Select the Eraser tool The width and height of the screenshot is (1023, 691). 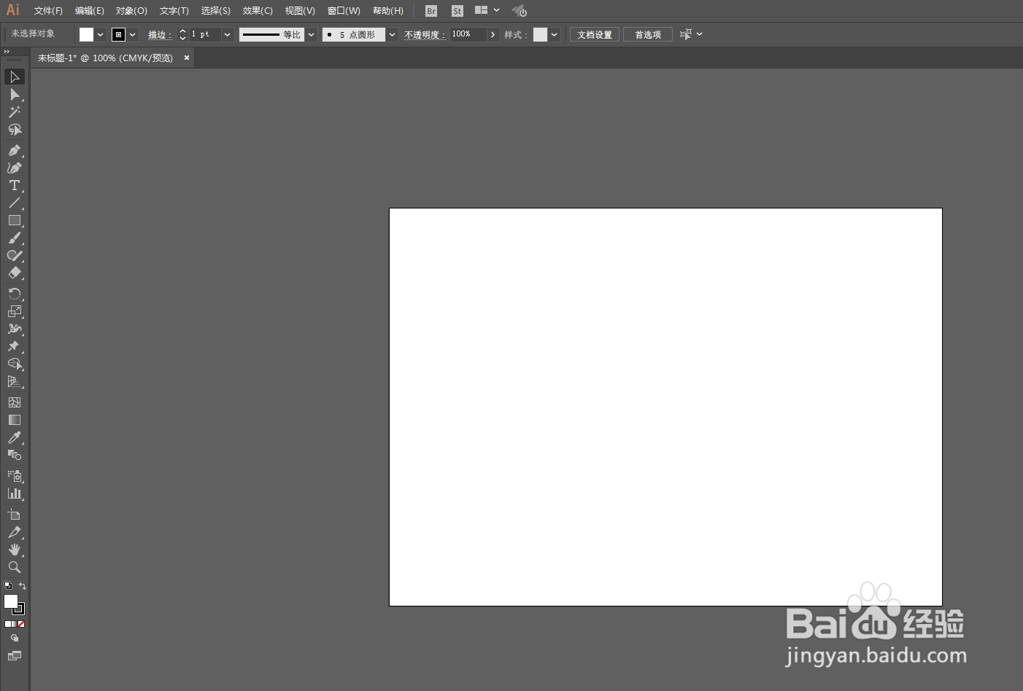[15, 273]
